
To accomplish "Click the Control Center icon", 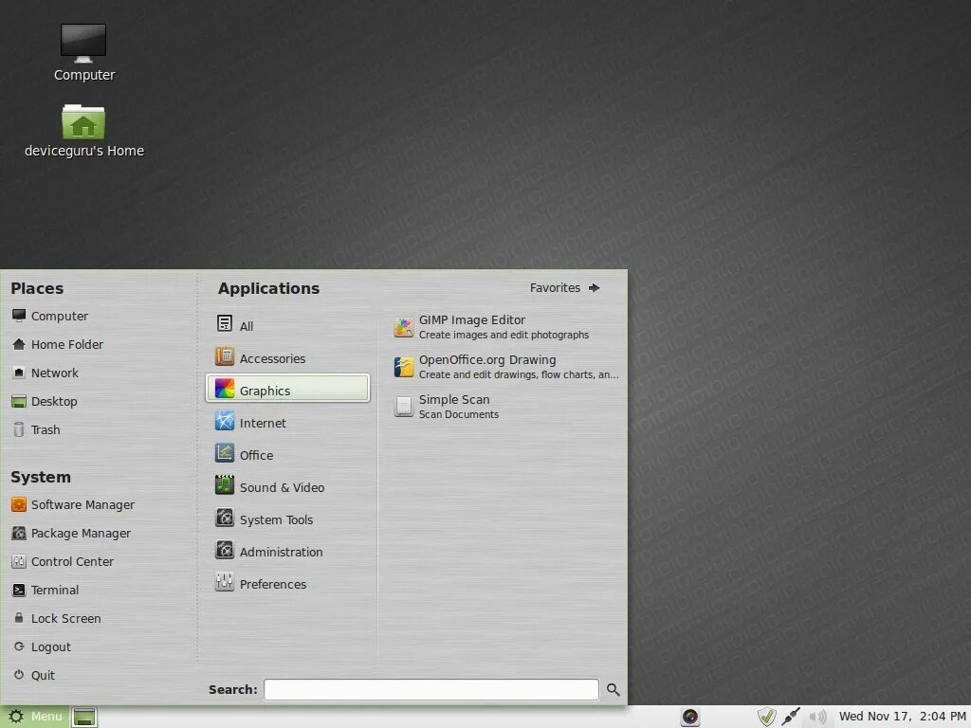I will tap(19, 561).
